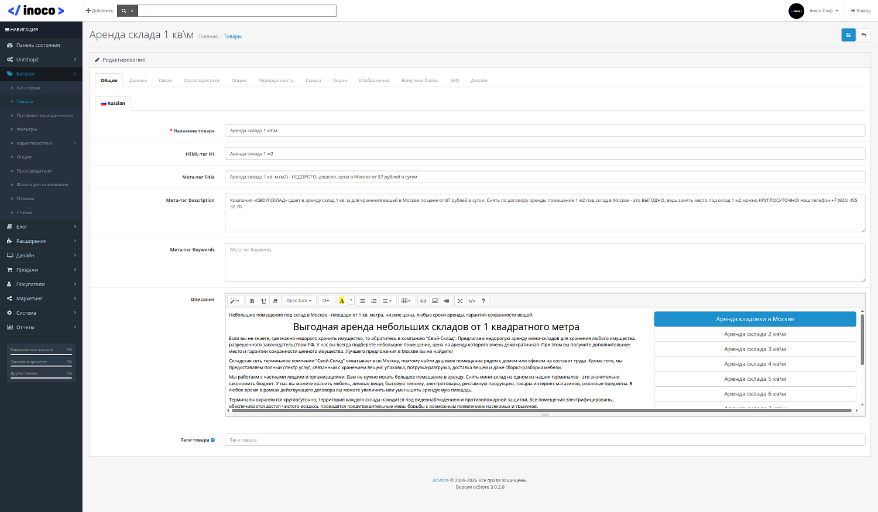Viewport: 878px width, 512px height.
Task: Open the insert image tool in the editor
Action: click(x=435, y=300)
